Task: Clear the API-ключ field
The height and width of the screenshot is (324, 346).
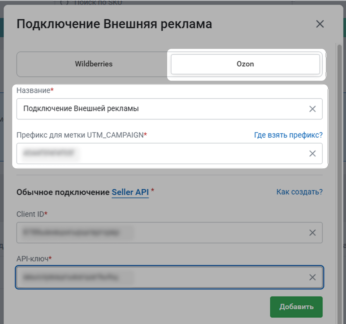Action: pyautogui.click(x=312, y=278)
